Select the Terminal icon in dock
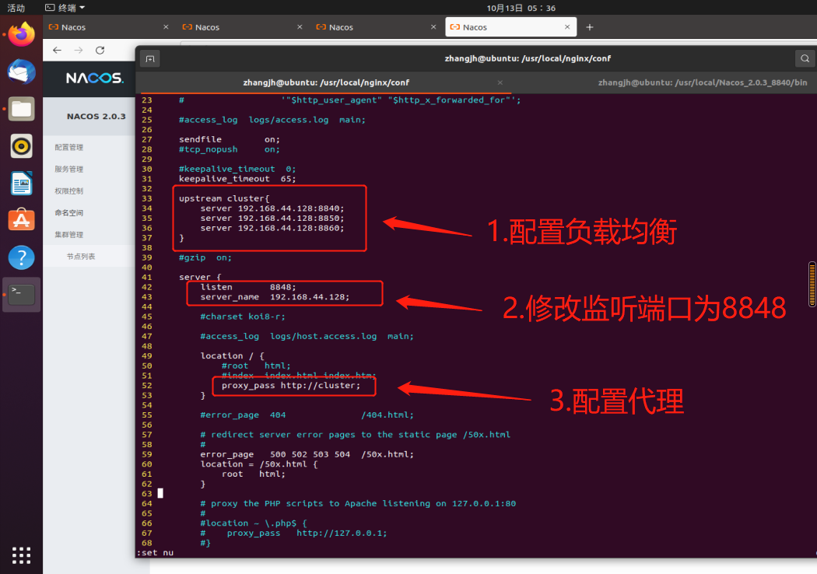817x574 pixels. [x=21, y=294]
